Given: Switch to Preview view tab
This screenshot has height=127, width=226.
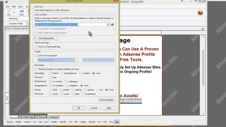Looking at the screenshot, I should pos(53,117).
